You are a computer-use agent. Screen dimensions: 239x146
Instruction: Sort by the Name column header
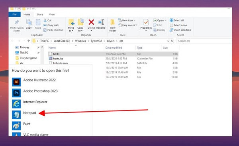(52, 47)
